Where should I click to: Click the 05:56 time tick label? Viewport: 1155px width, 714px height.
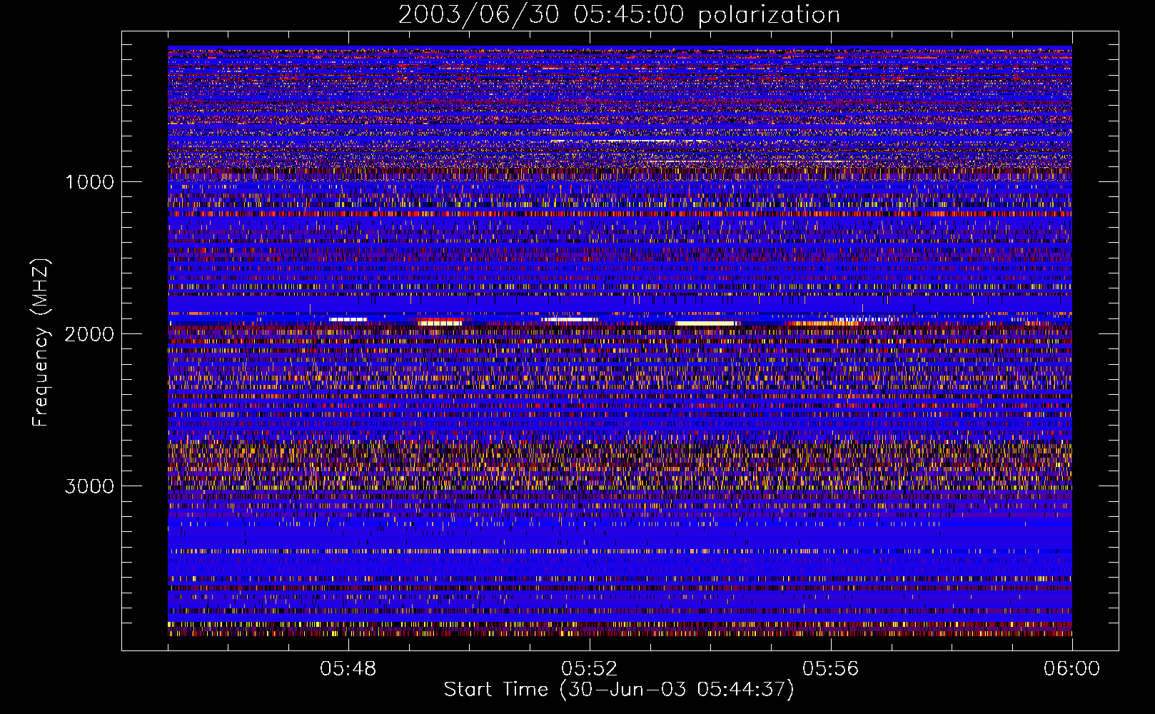(x=831, y=669)
